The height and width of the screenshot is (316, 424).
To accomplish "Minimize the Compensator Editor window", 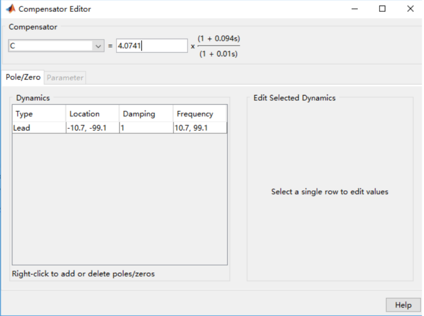I will point(355,9).
